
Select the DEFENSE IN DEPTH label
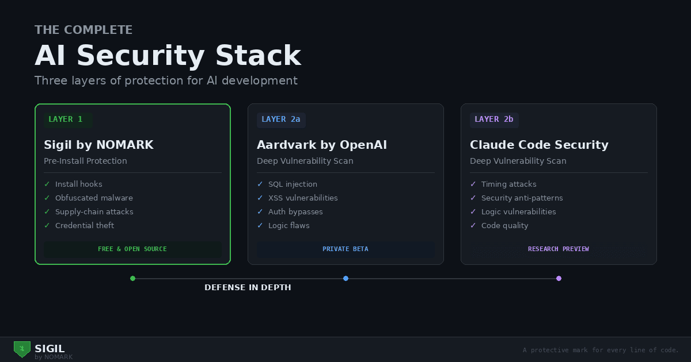pyautogui.click(x=248, y=287)
